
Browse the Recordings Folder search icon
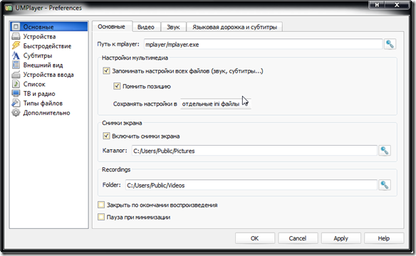pyautogui.click(x=385, y=185)
